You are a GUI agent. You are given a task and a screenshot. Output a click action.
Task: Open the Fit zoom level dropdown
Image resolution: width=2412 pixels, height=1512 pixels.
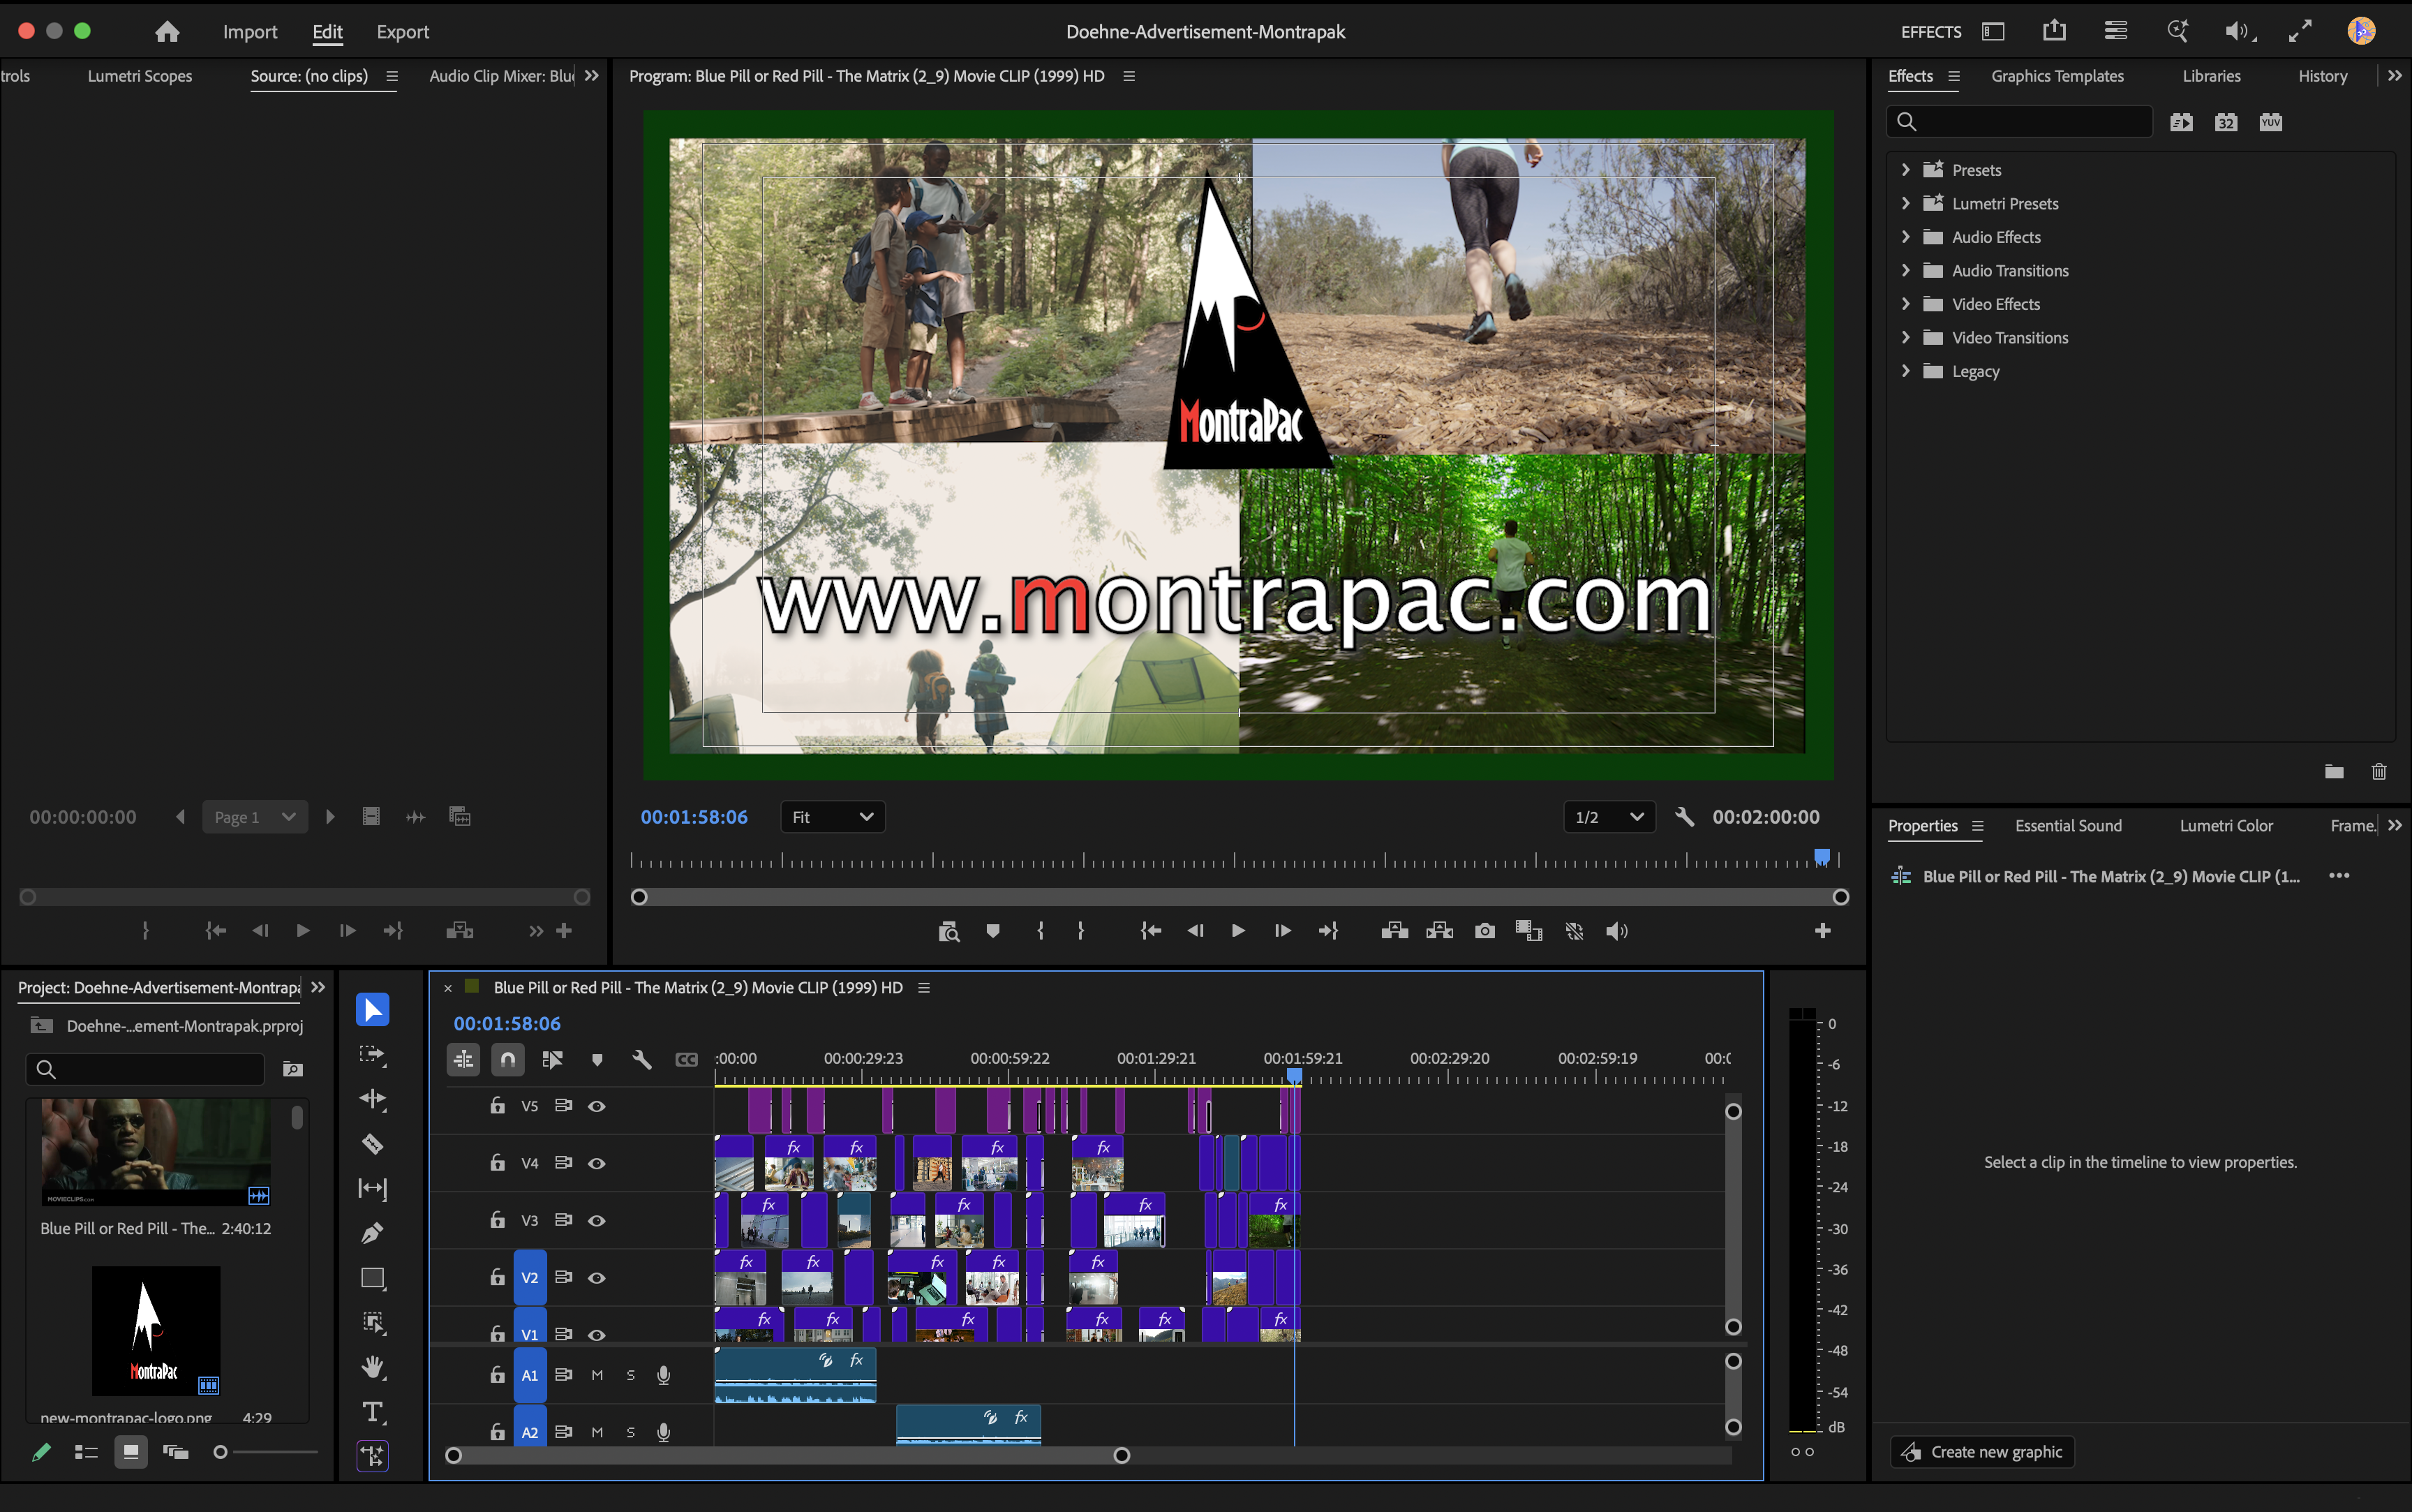tap(833, 817)
